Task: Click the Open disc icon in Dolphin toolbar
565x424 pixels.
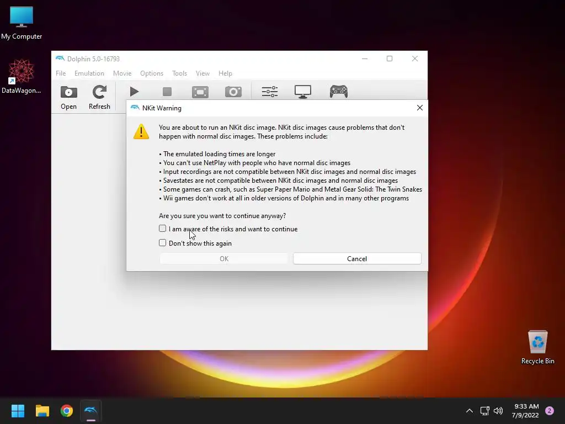Action: (68, 92)
